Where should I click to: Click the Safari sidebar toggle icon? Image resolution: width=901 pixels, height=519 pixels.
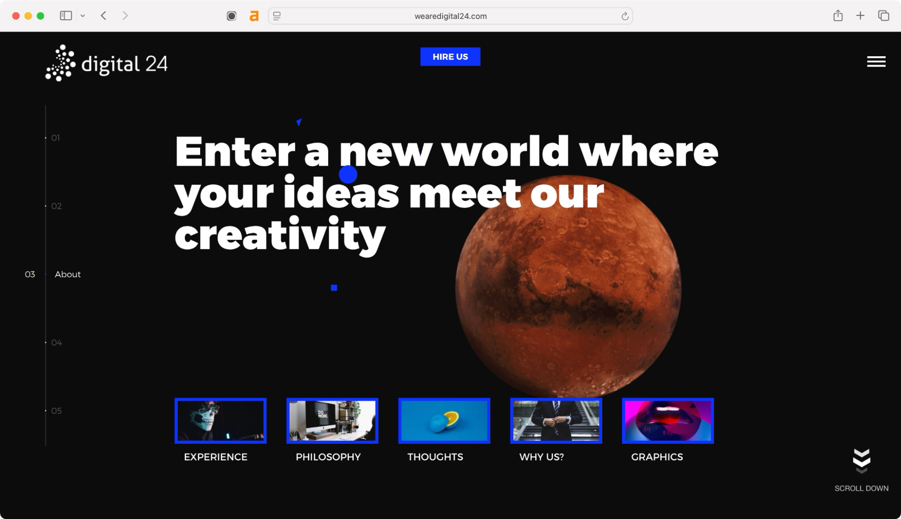pos(66,16)
